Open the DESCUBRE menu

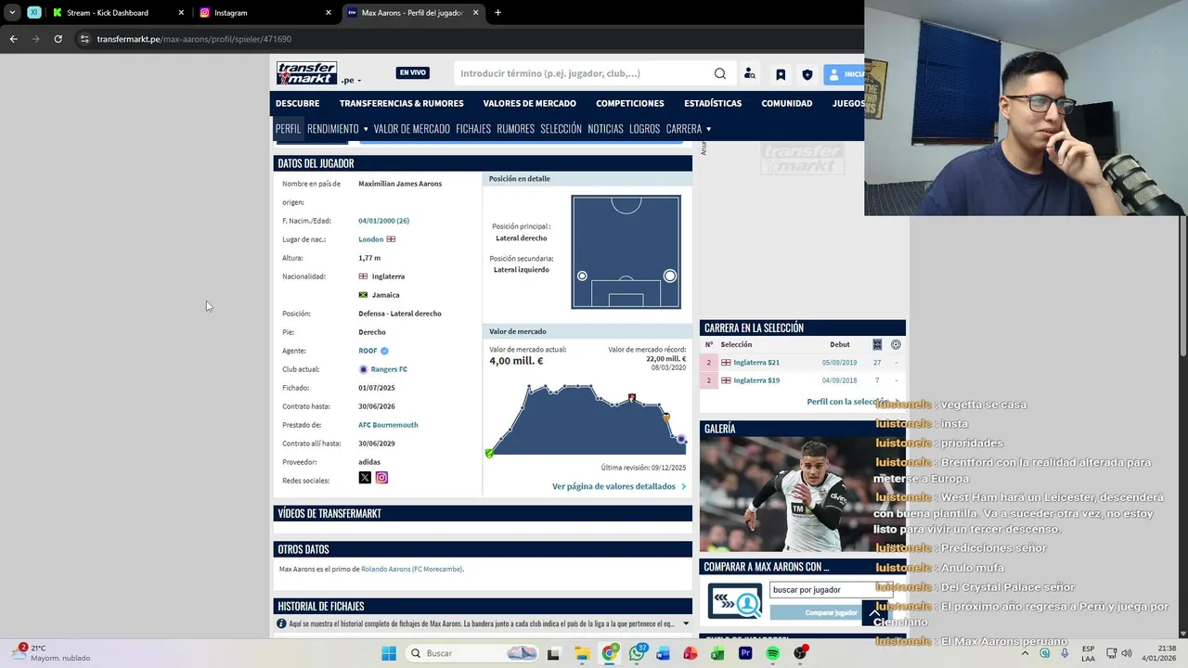[x=297, y=103]
